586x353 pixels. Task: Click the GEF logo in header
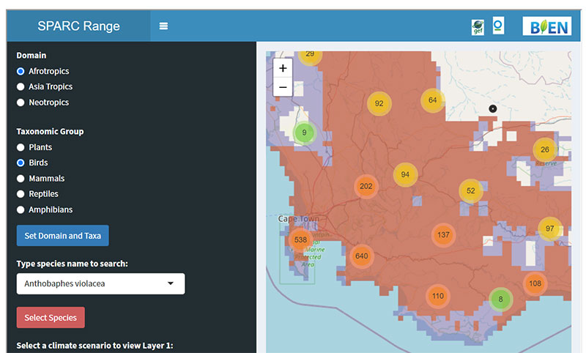pyautogui.click(x=478, y=27)
